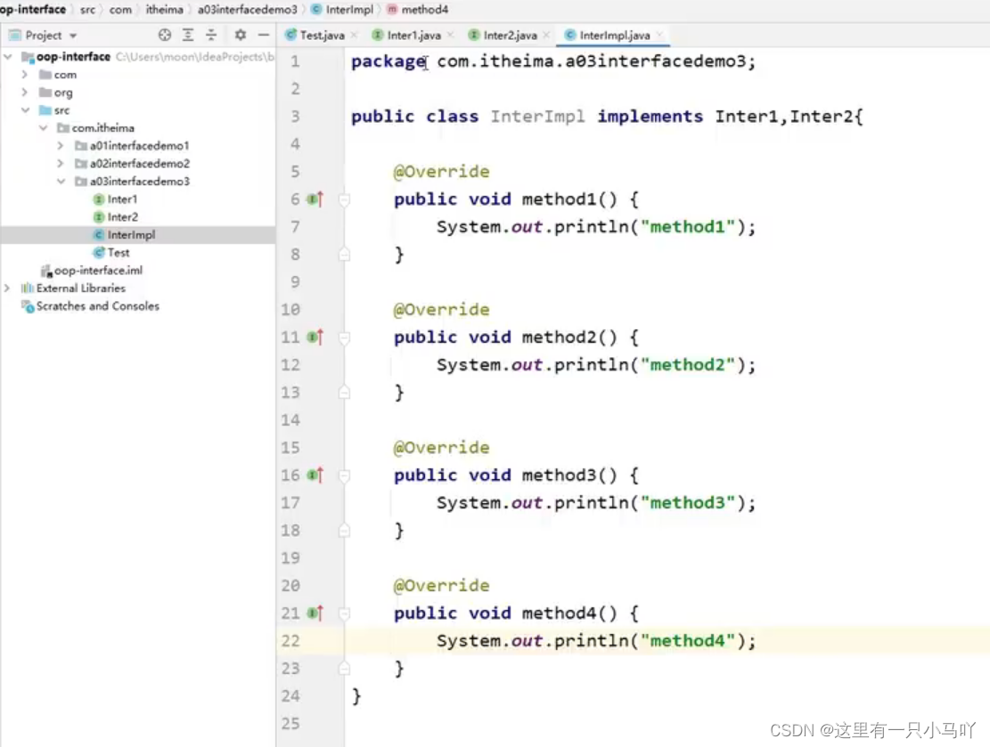990x747 pixels.
Task: Collapse the com.itheima package
Action: point(43,128)
